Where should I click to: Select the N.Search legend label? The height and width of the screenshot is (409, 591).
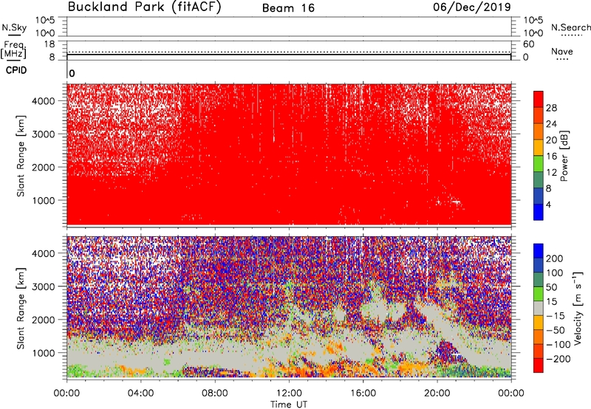[570, 27]
